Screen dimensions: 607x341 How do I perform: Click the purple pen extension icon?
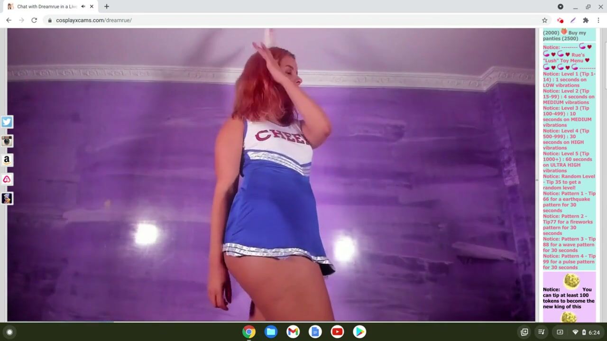[x=573, y=20]
